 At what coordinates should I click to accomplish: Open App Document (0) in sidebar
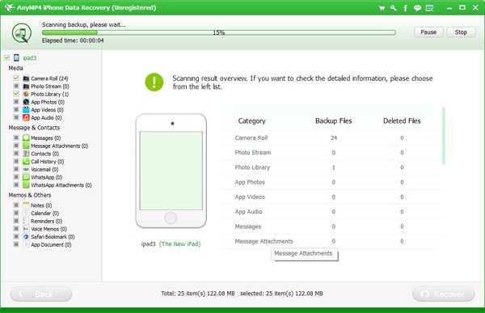pos(51,244)
